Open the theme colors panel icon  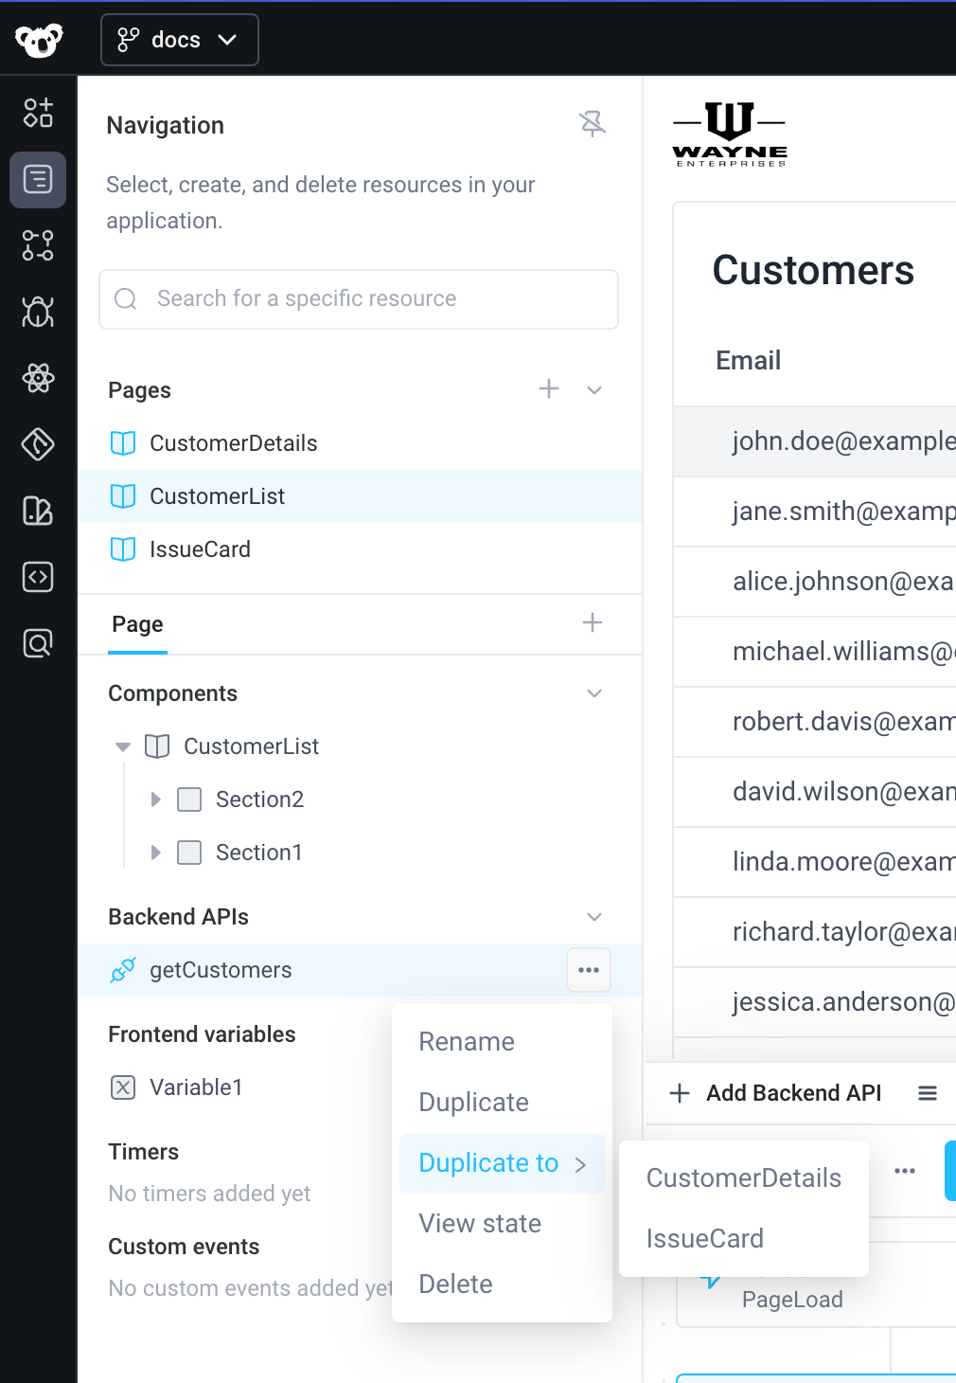38,511
